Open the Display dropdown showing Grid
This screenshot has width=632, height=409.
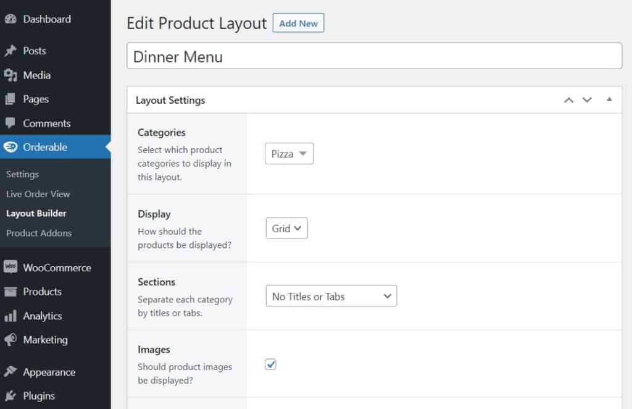tap(286, 228)
